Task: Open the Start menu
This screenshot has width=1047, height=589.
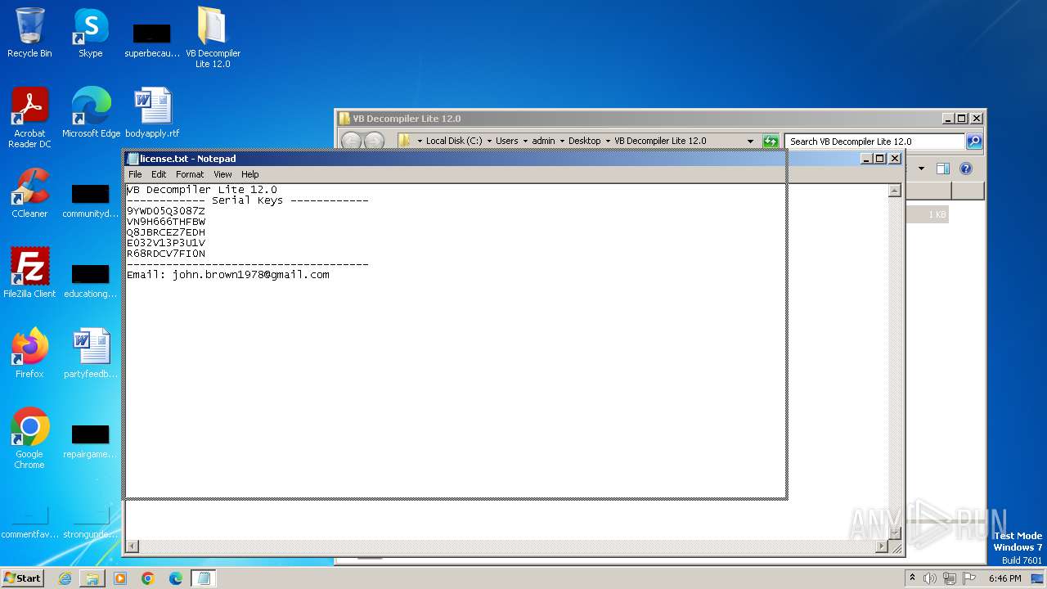Action: coord(23,578)
